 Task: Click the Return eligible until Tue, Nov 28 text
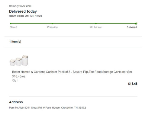click(25, 16)
